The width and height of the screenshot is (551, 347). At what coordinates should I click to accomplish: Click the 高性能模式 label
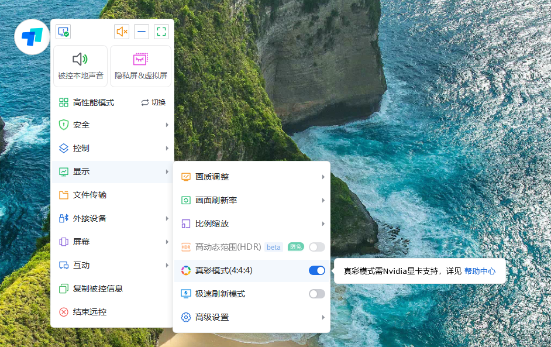point(94,102)
